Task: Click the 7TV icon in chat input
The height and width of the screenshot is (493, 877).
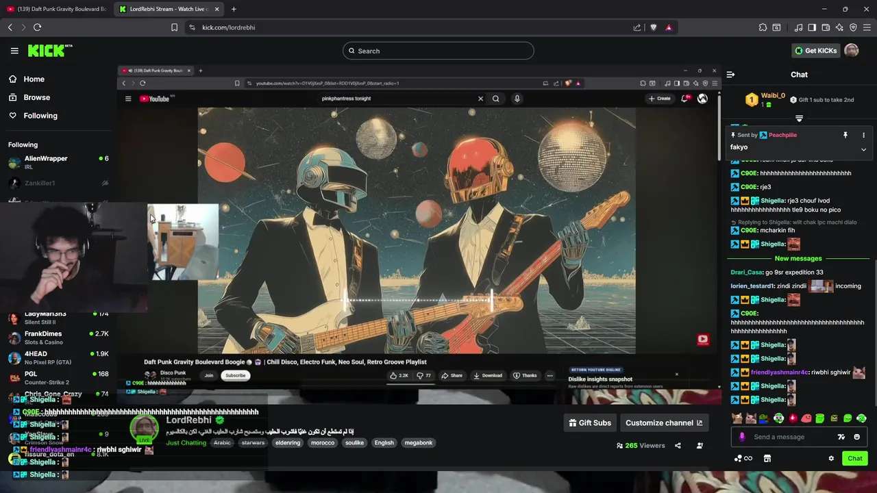Action: [x=841, y=437]
